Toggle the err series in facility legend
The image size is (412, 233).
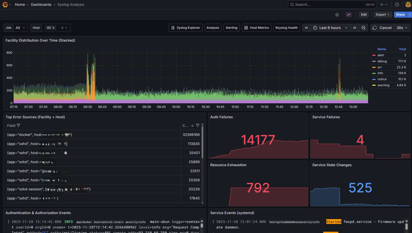(x=379, y=67)
